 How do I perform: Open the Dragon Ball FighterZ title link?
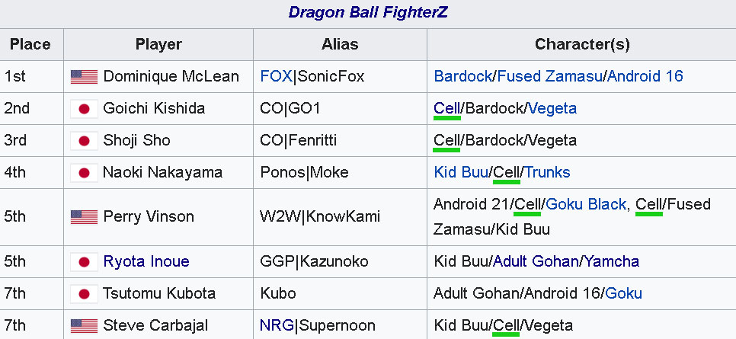(368, 12)
